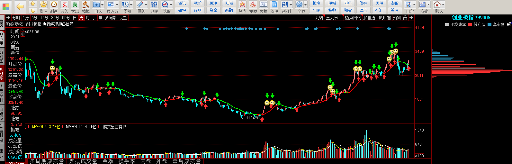Image resolution: width=512 pixels, height=164 pixels.
Task: Expand the 创/科 dropdown arrow
Action: (x=291, y=5)
